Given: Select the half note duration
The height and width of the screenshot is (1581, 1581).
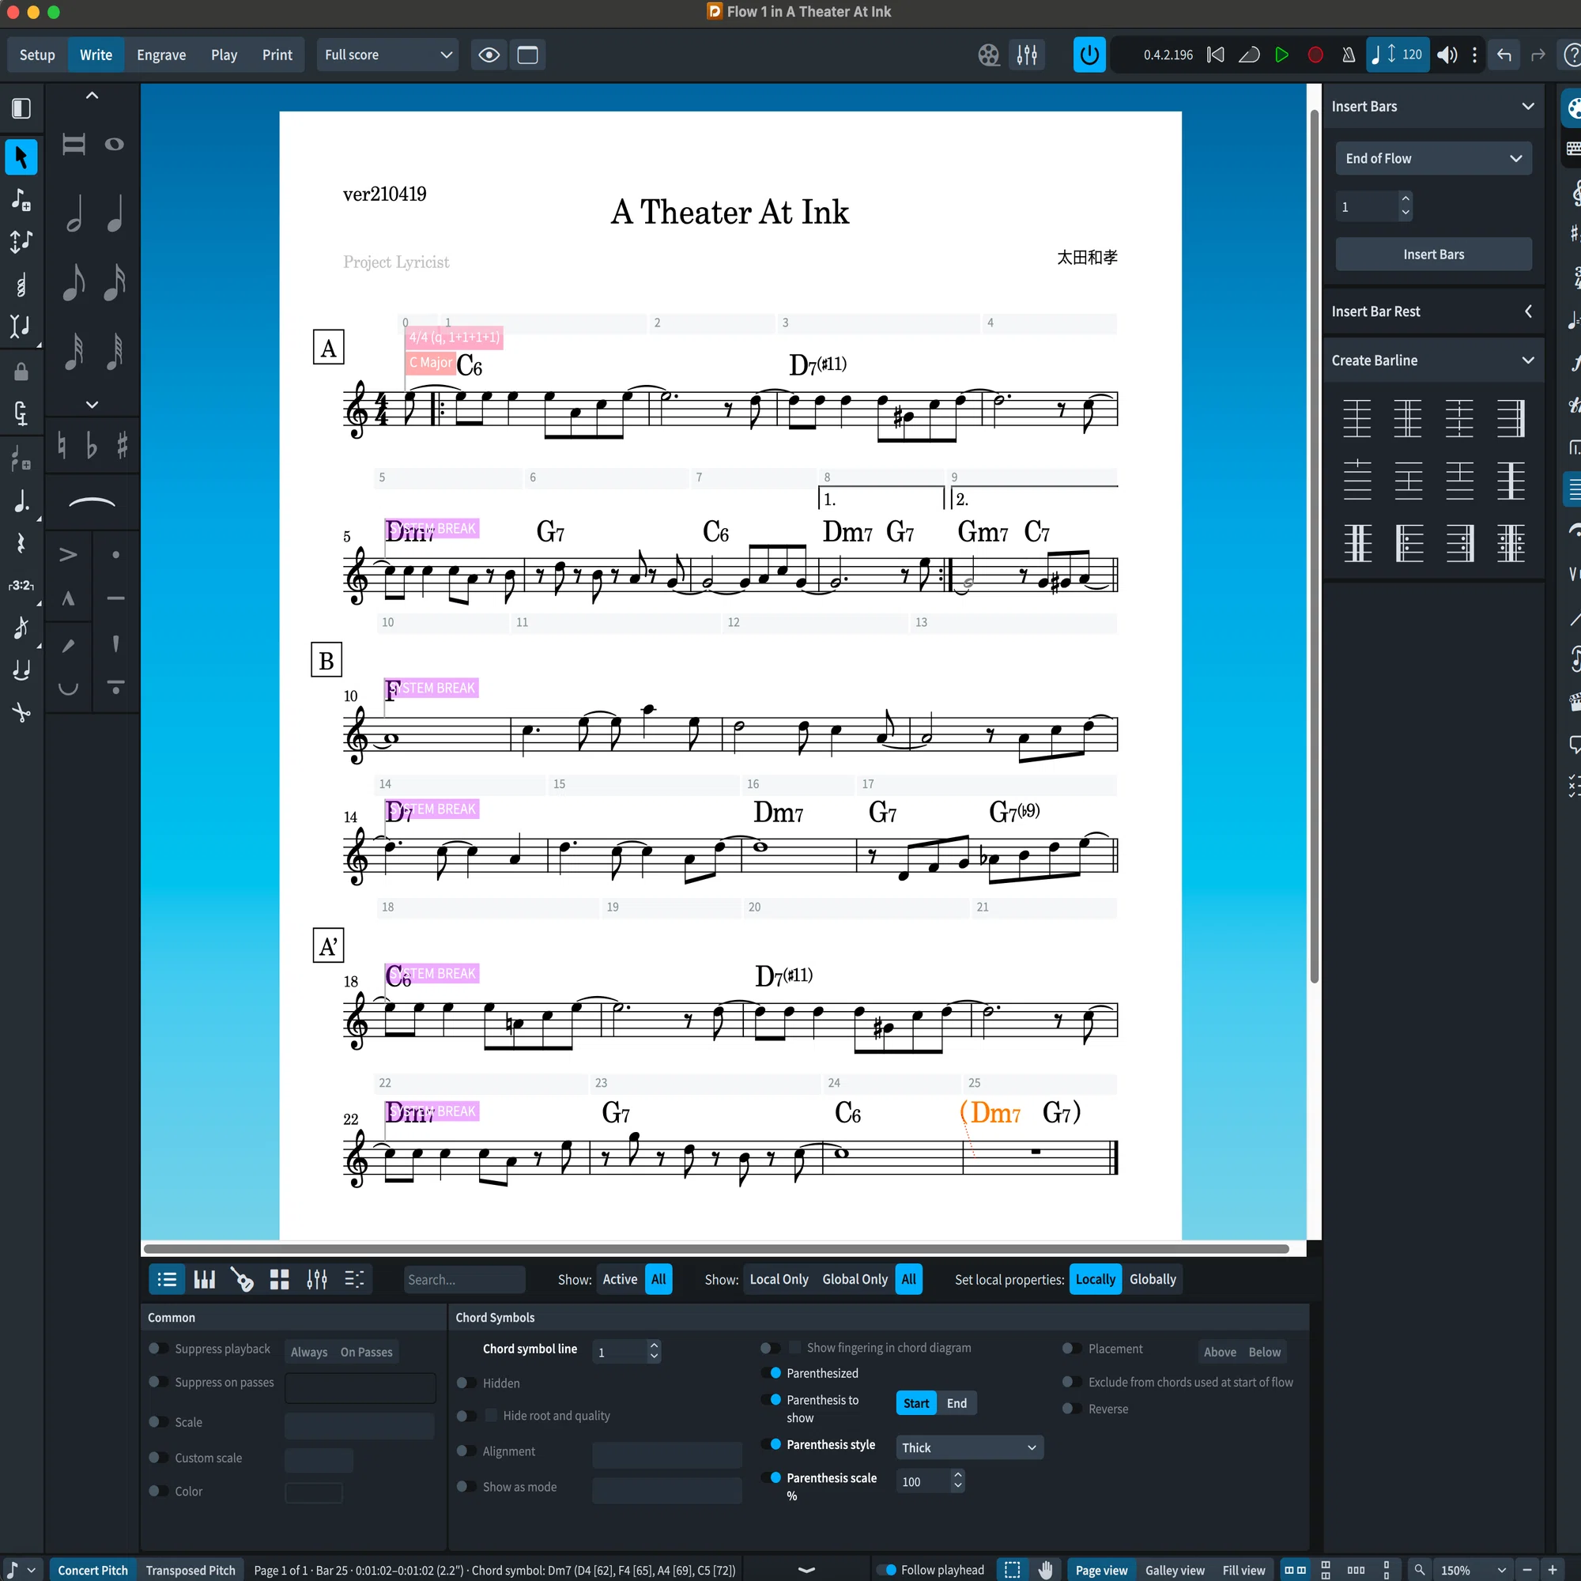Looking at the screenshot, I should [x=74, y=214].
